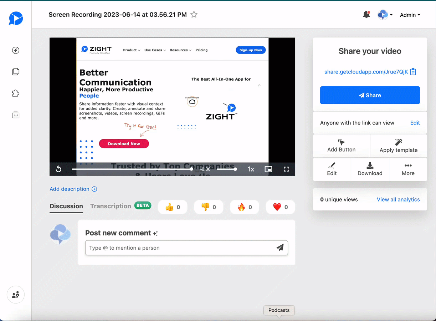React with thumbs up
The width and height of the screenshot is (436, 321).
(173, 207)
